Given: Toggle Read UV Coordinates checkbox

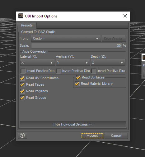Looking at the screenshot, I should [x=22, y=78].
